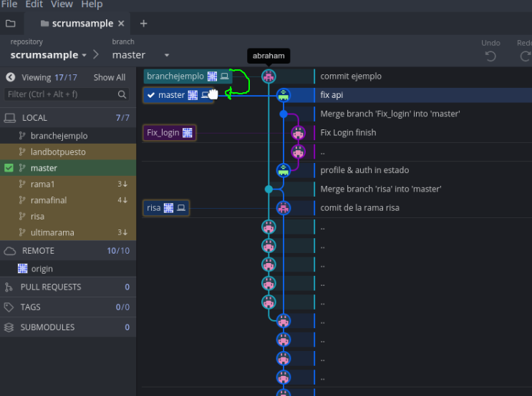Toggle the green checkbox next to master branch

[9, 168]
